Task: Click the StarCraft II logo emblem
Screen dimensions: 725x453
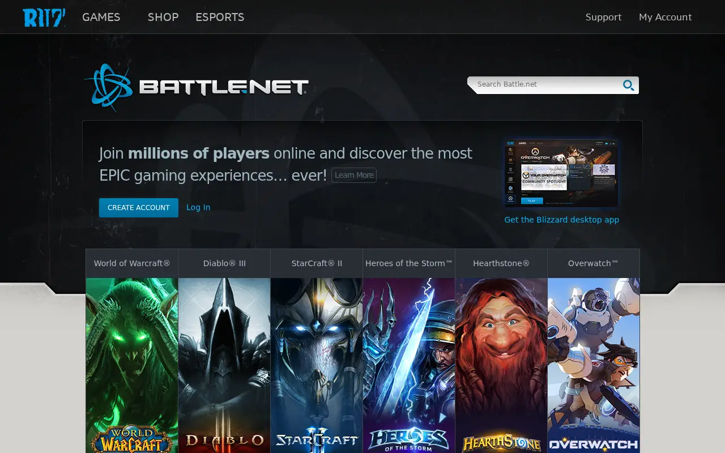Action: [317, 439]
